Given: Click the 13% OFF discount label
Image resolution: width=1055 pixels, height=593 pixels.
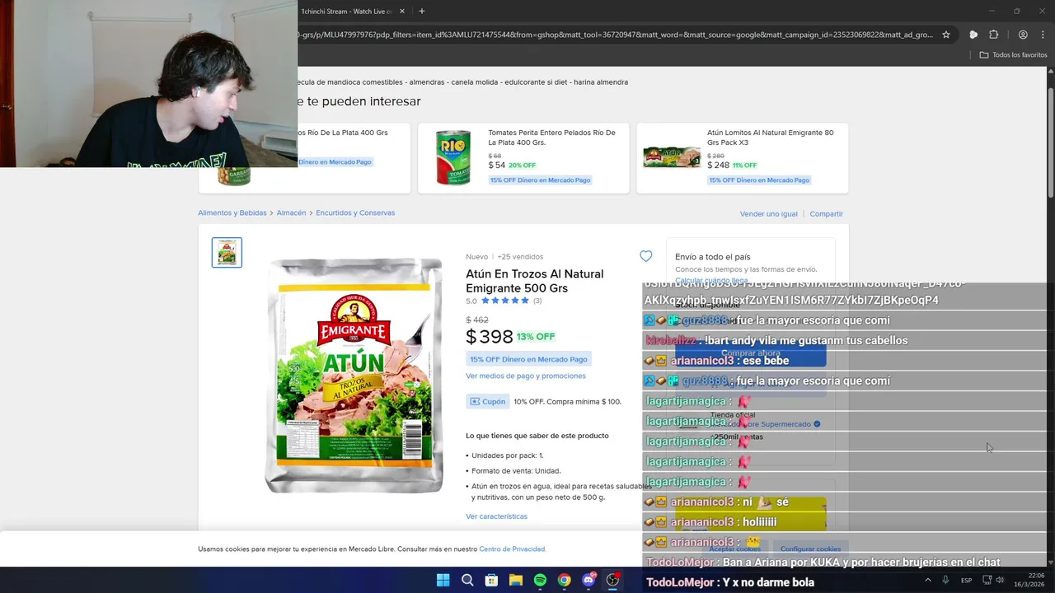Looking at the screenshot, I should tap(536, 336).
